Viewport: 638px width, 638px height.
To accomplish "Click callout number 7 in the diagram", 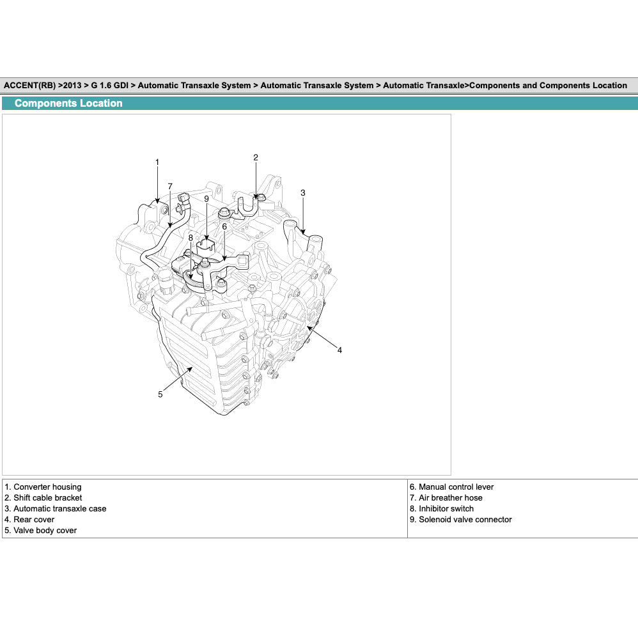I will tap(170, 186).
